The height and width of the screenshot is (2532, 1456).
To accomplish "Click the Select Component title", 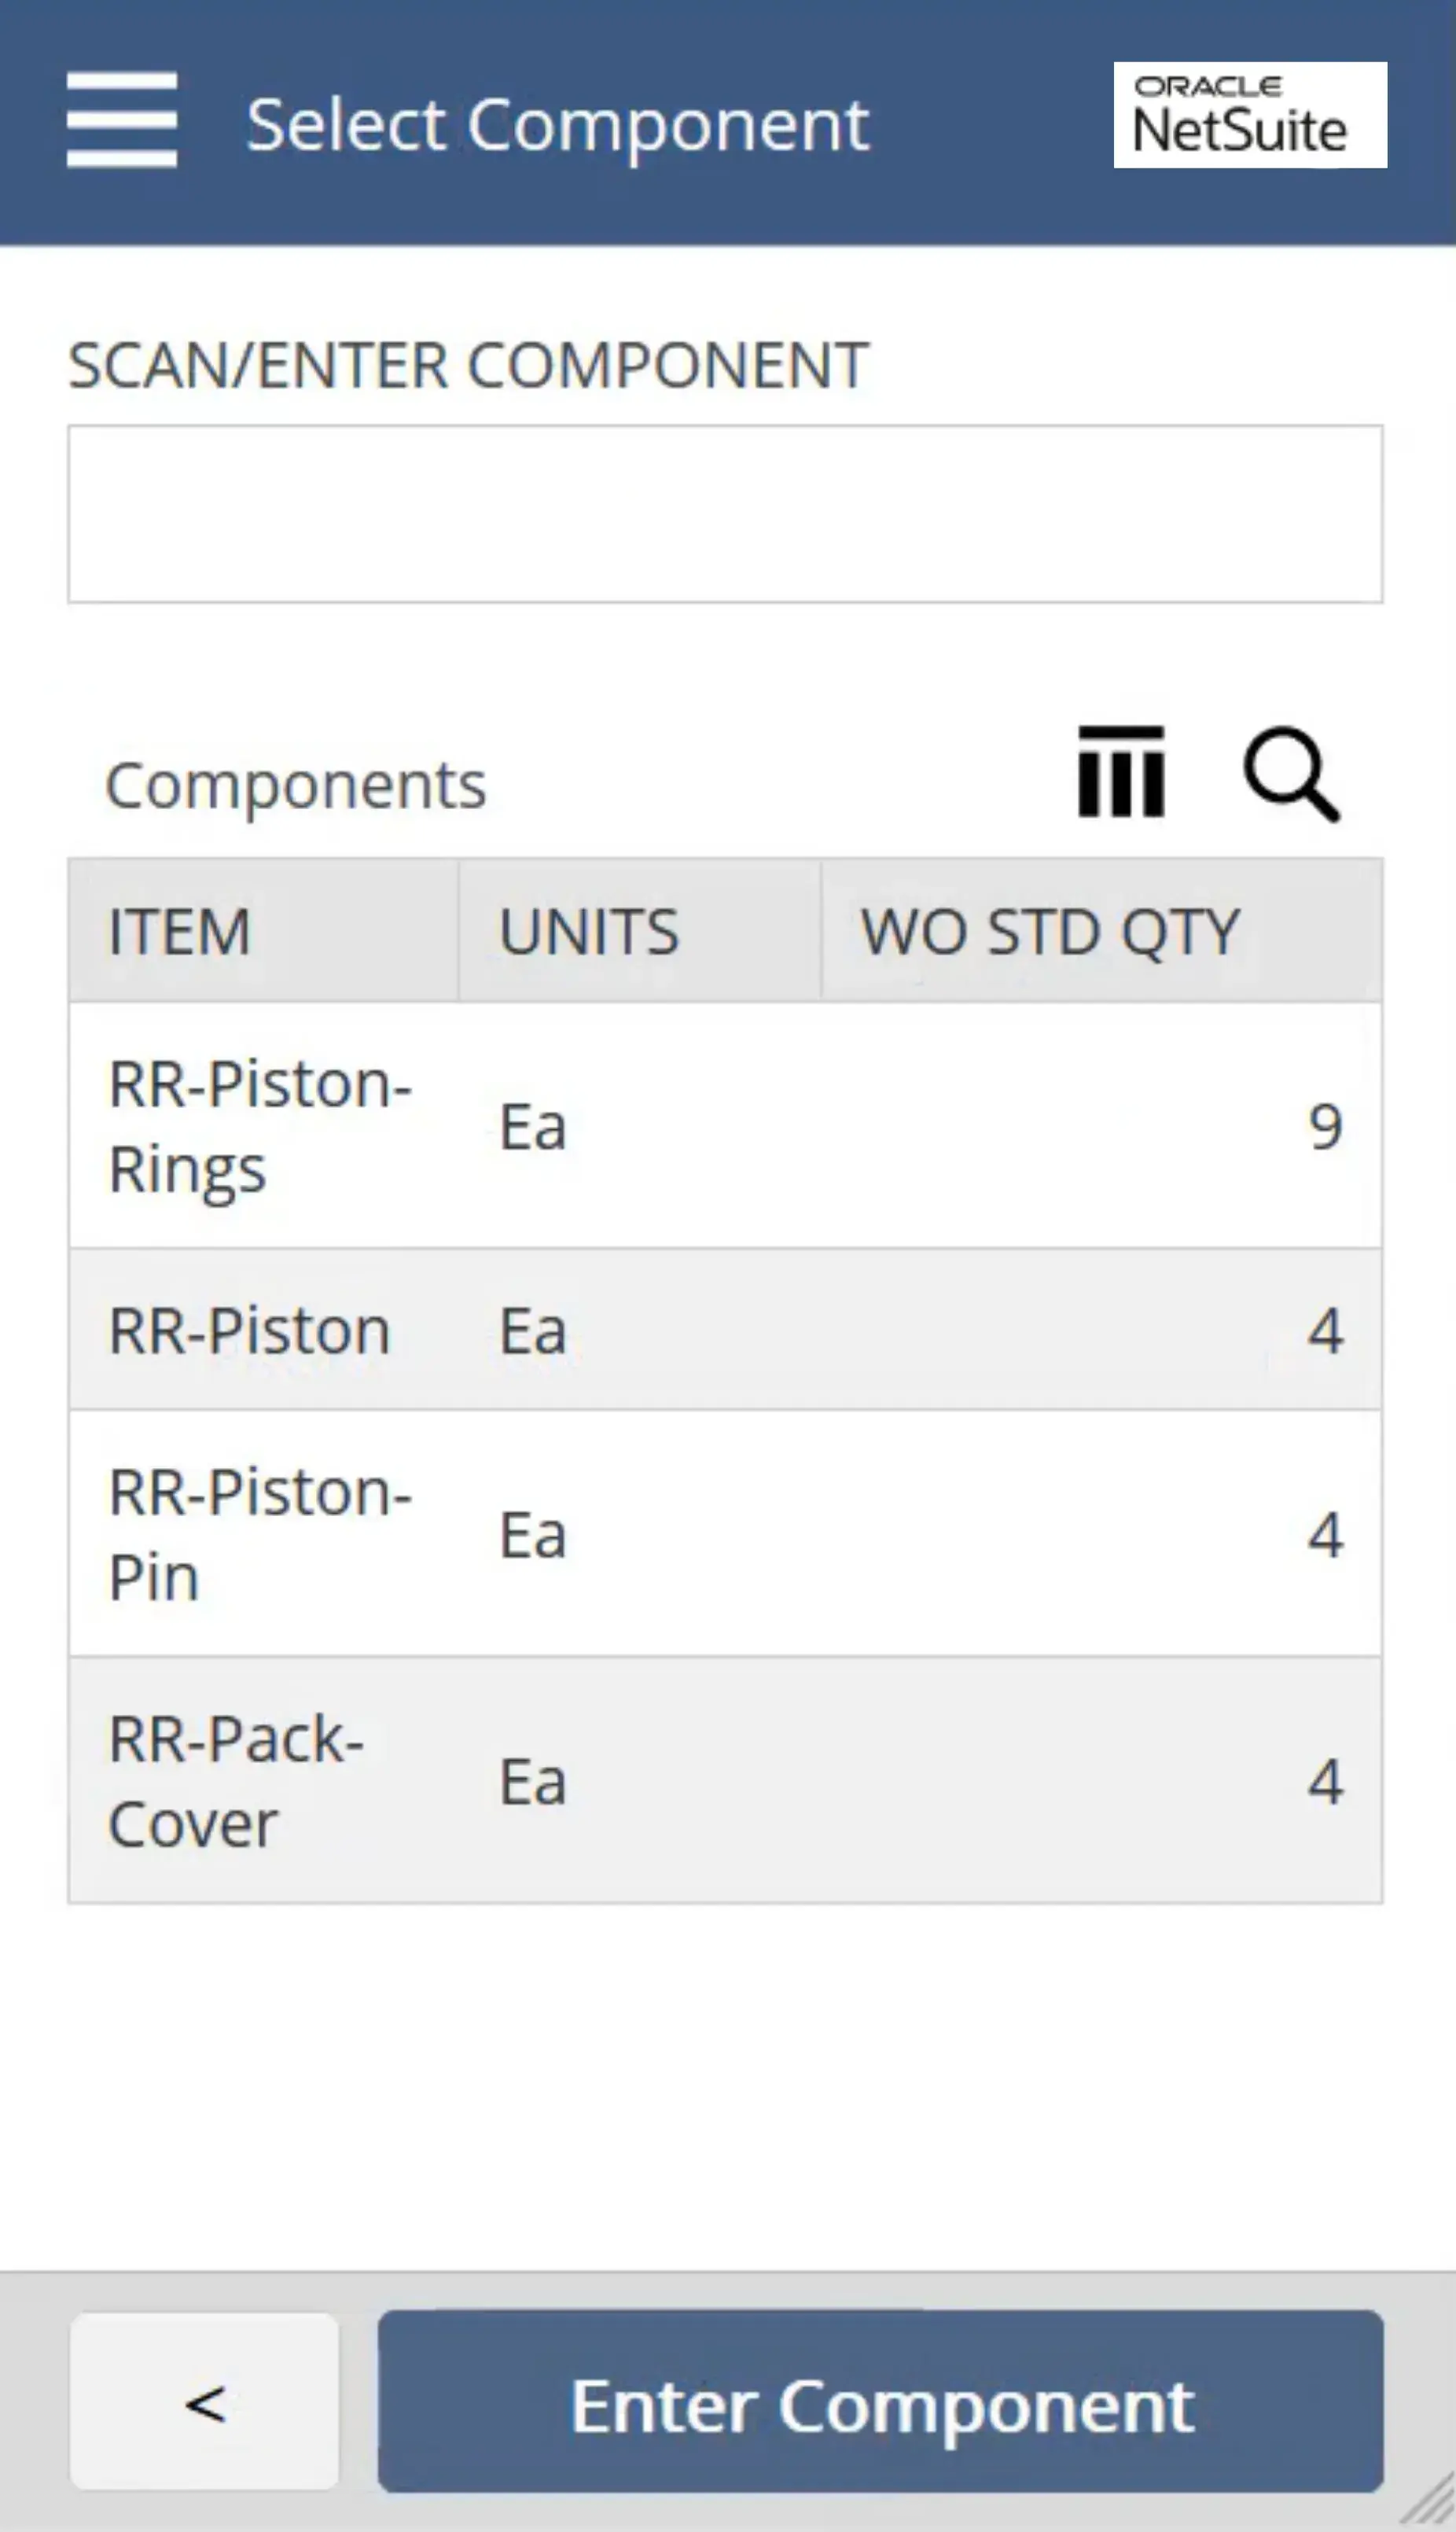I will click(x=557, y=122).
